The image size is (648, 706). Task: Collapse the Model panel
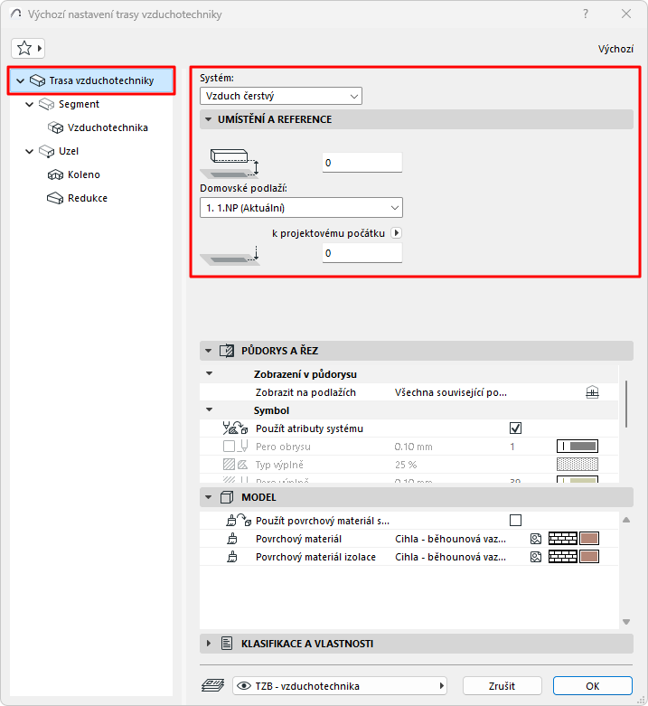[209, 497]
